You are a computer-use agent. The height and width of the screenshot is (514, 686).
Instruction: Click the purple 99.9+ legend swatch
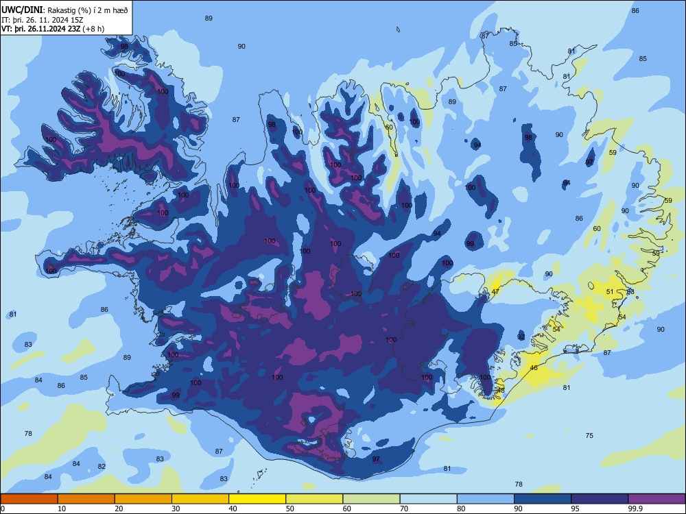(657, 499)
